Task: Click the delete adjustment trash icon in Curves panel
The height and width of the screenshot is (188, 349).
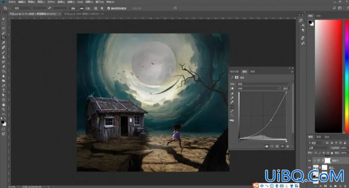Action: (288, 146)
